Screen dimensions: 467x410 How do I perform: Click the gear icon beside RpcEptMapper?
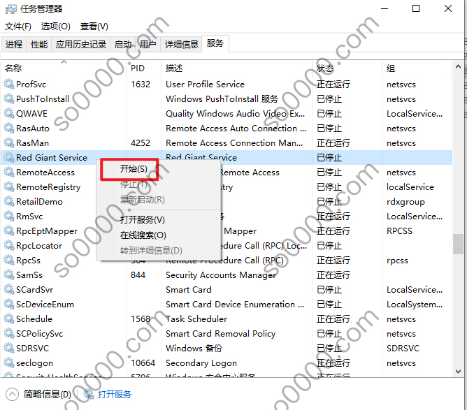click(x=9, y=230)
